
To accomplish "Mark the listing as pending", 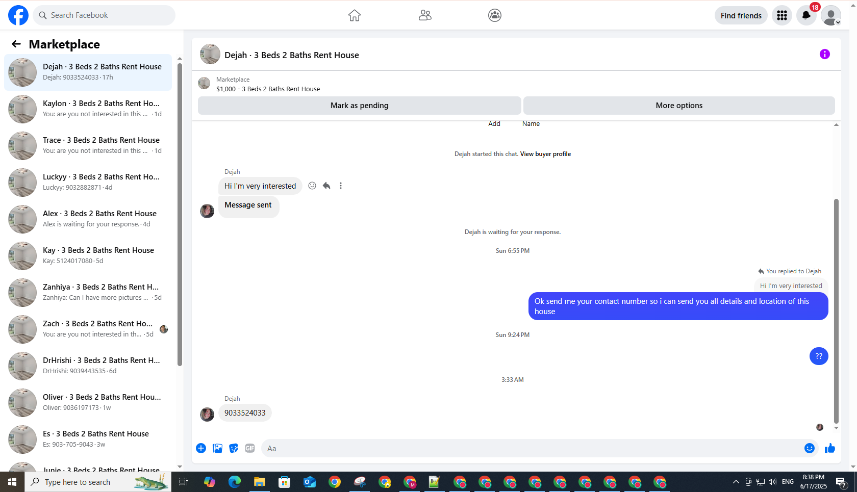I will pos(360,106).
